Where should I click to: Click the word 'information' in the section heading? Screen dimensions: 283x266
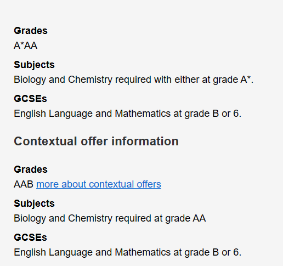coord(145,142)
